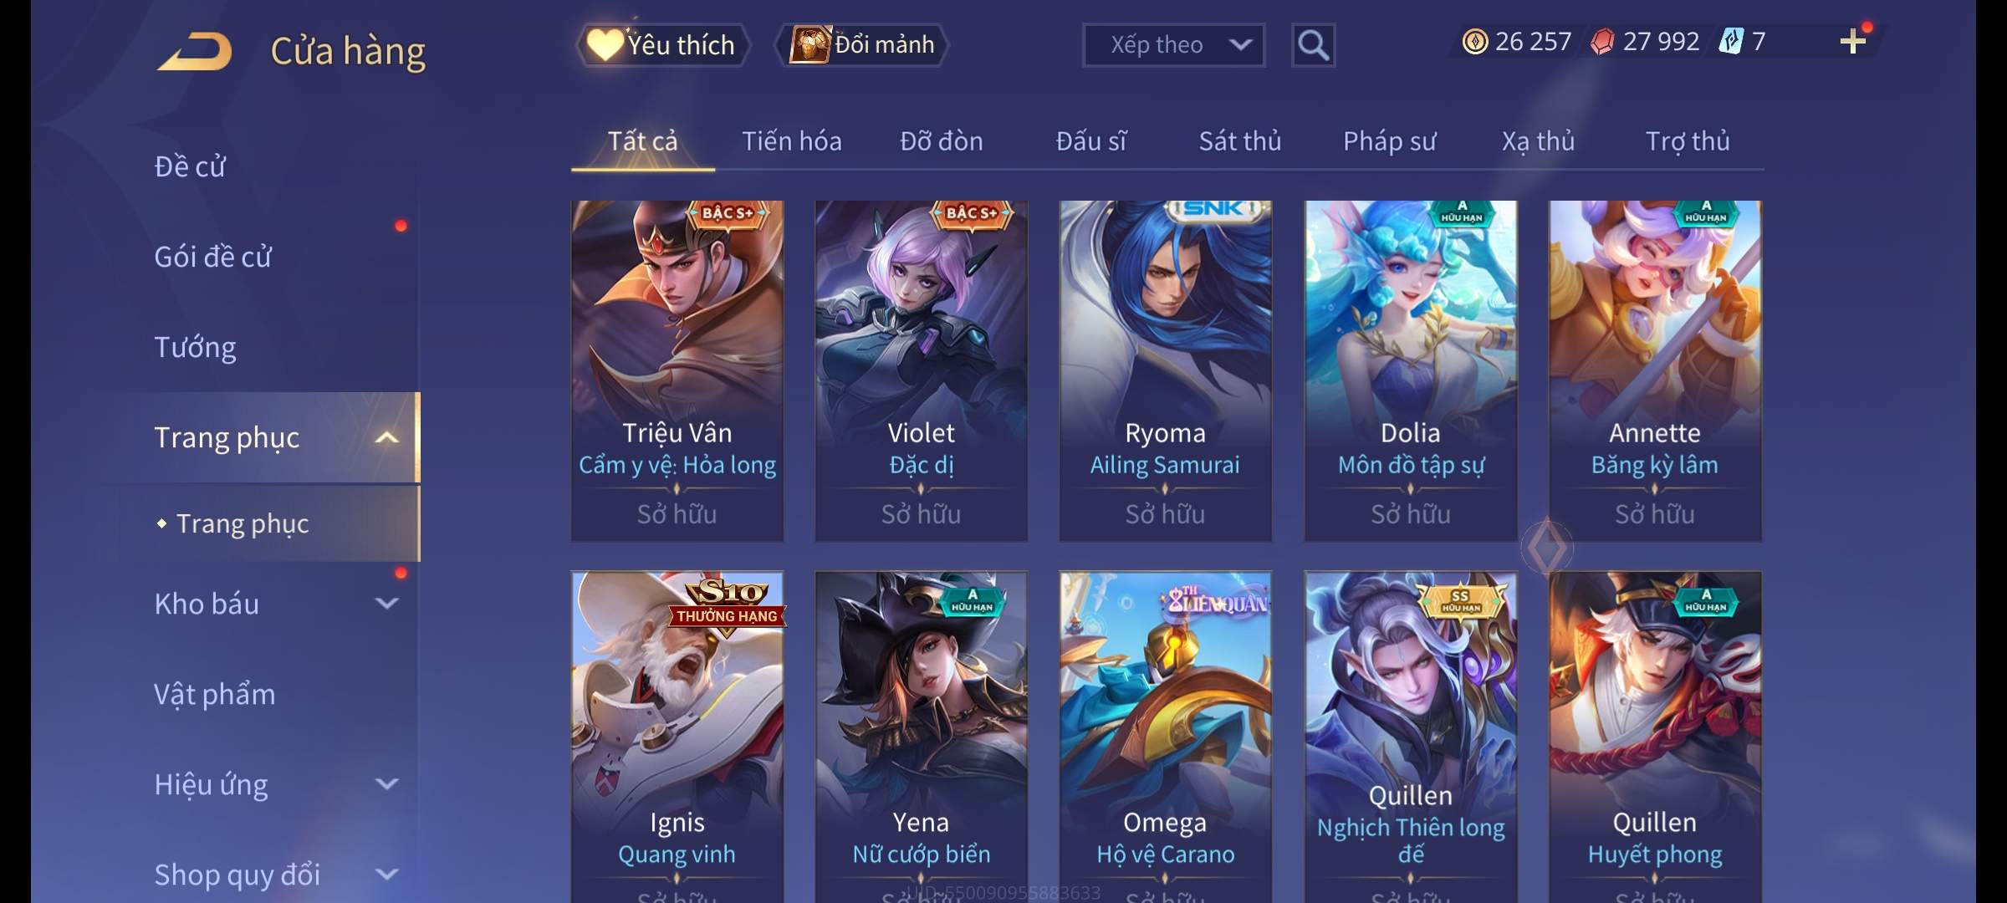Expand the Hiệu ứng sidebar section
2007x903 pixels.
pos(386,783)
